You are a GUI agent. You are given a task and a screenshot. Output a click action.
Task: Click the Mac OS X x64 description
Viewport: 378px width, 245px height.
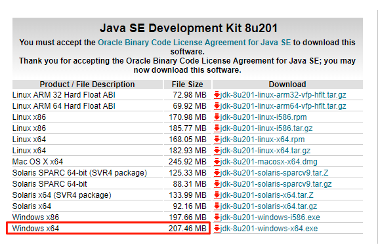click(x=37, y=162)
